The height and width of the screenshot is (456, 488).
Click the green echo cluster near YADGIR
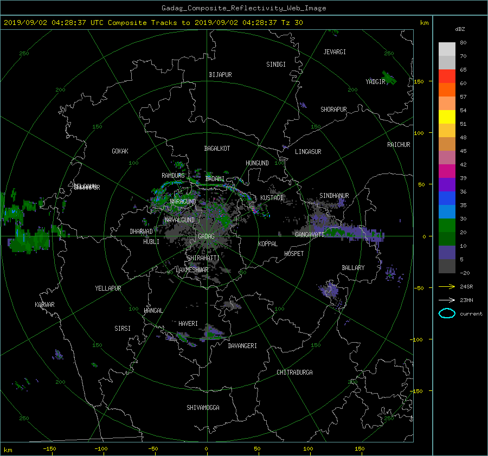tap(389, 78)
